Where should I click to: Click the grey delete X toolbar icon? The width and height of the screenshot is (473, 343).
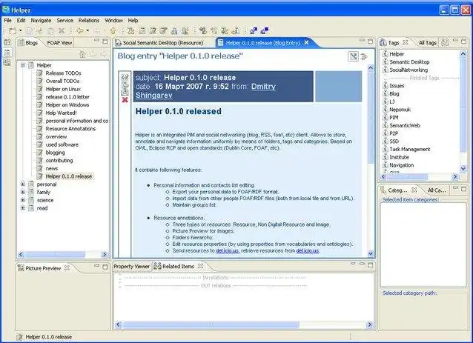62,30
